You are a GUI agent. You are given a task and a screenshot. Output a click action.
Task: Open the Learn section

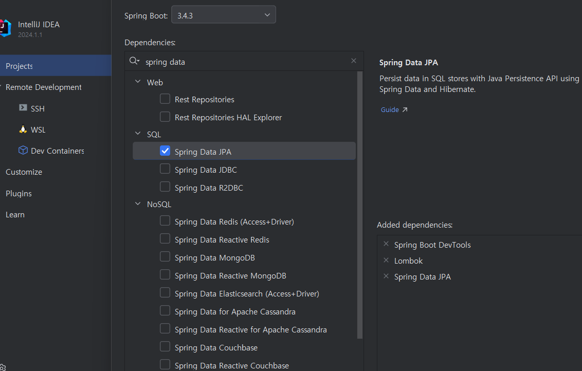pyautogui.click(x=15, y=215)
